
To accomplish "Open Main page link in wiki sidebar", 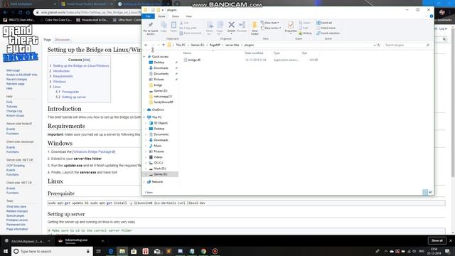I will point(13,70).
